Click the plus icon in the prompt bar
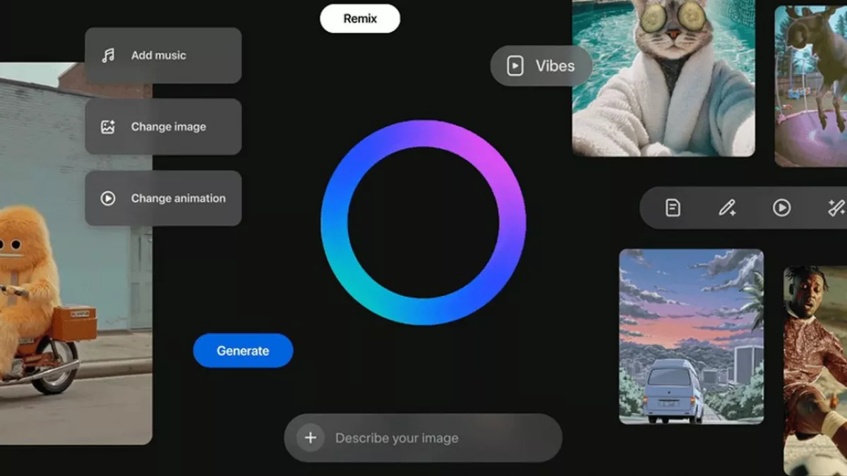Screen dimensions: 847x476 coord(310,438)
